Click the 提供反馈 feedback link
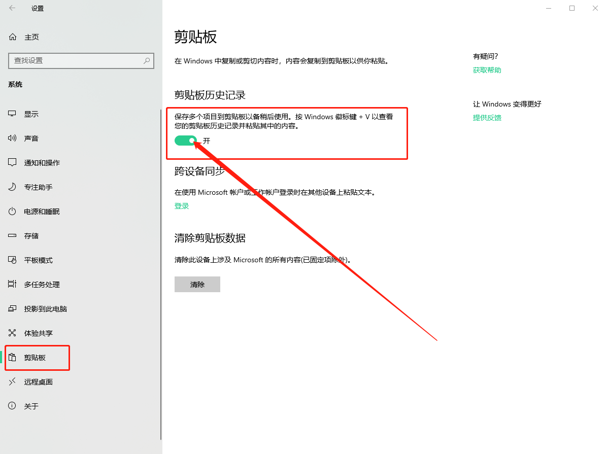 pos(487,117)
